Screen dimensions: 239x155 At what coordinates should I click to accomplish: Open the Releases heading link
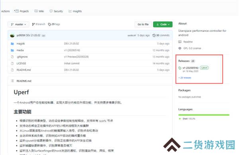pos(184,61)
